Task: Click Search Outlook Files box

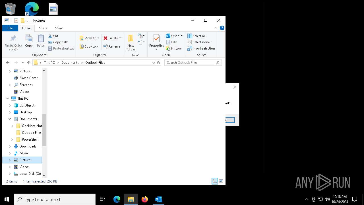Action: click(x=193, y=63)
